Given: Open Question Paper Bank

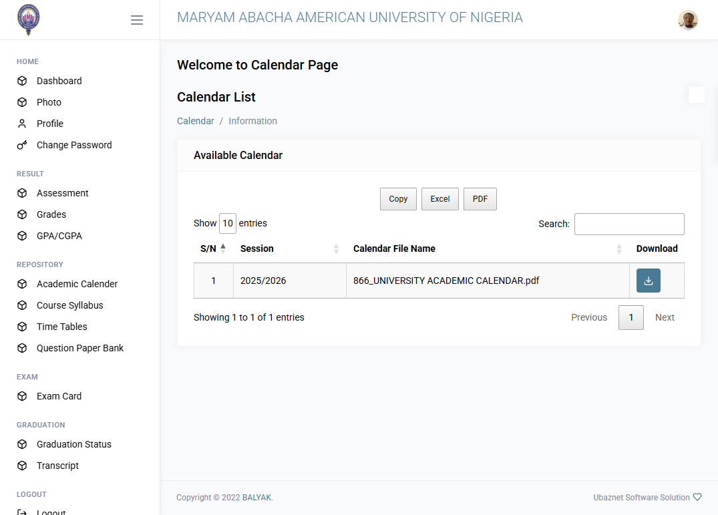Looking at the screenshot, I should pos(80,348).
